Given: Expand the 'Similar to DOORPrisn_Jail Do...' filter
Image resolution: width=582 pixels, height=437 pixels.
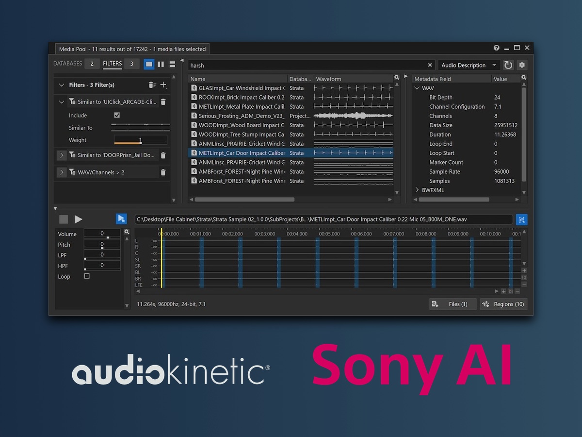Looking at the screenshot, I should coord(62,155).
